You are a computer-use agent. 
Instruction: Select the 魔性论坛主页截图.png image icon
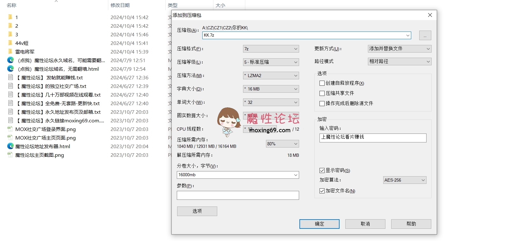click(x=10, y=155)
